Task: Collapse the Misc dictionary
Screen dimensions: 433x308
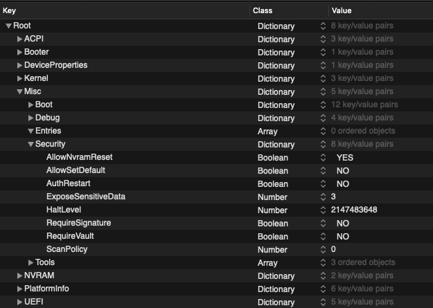Action: 19,91
